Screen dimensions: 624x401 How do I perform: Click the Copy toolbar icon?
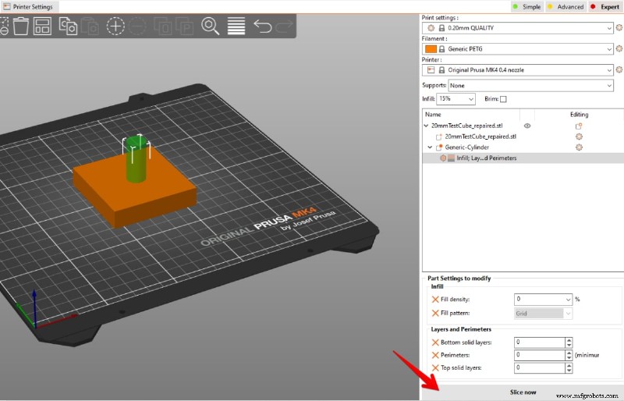(x=68, y=27)
